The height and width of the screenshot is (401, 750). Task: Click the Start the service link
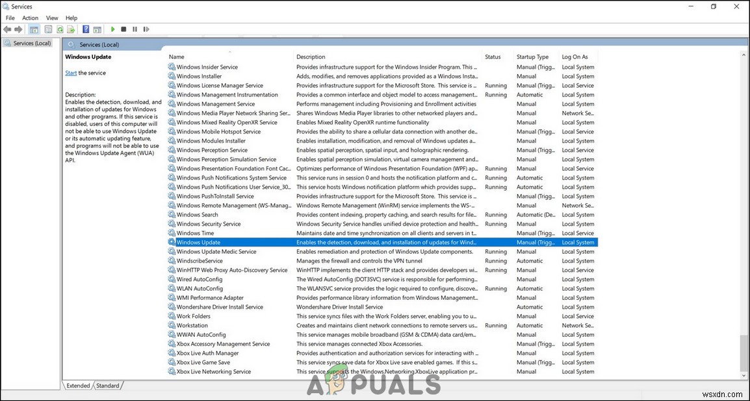click(x=71, y=73)
